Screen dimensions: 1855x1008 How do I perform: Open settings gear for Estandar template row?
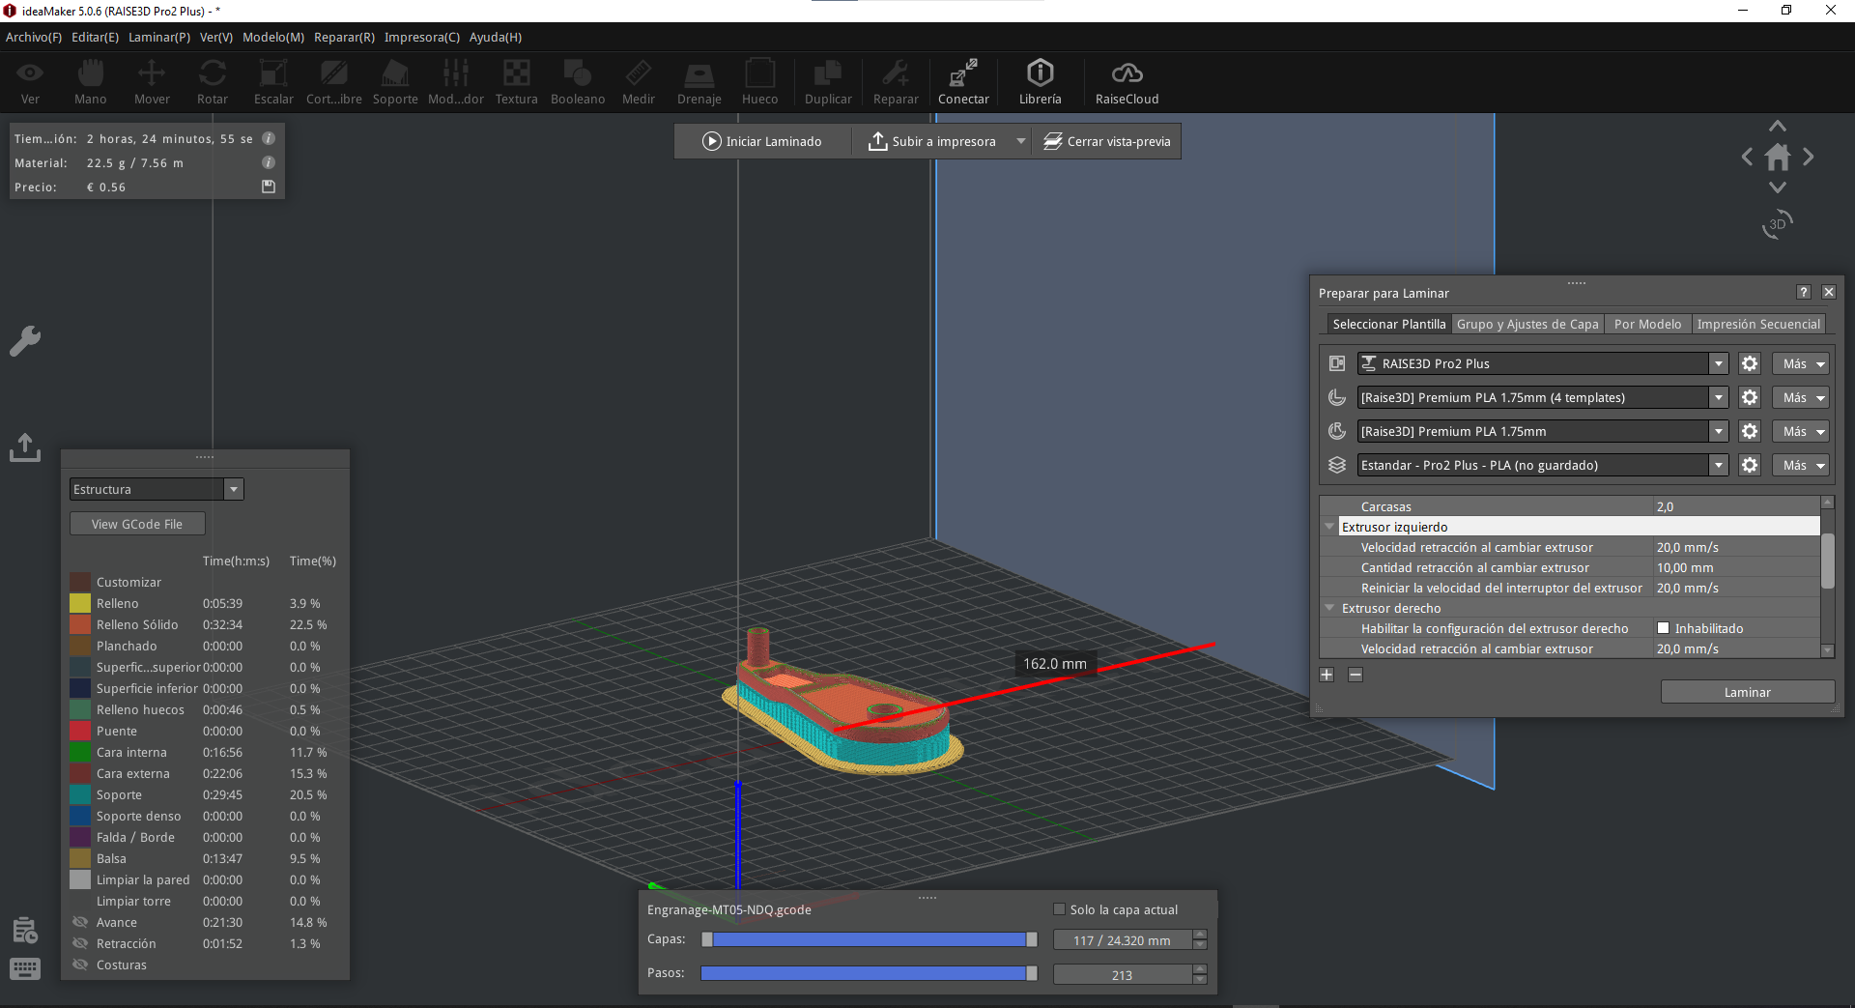1750,465
